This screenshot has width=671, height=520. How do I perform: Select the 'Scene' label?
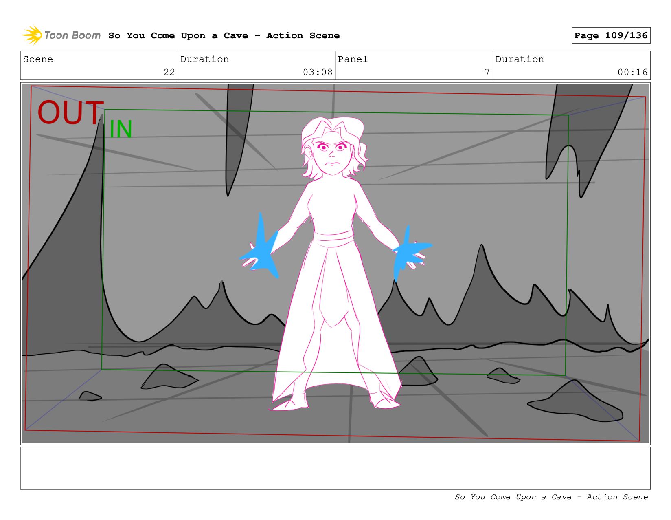click(x=38, y=59)
